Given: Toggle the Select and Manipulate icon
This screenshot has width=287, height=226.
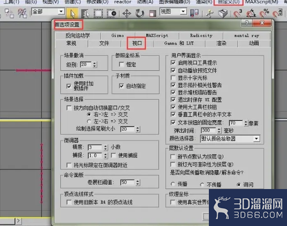Looking at the screenshot, I should click(210, 14).
